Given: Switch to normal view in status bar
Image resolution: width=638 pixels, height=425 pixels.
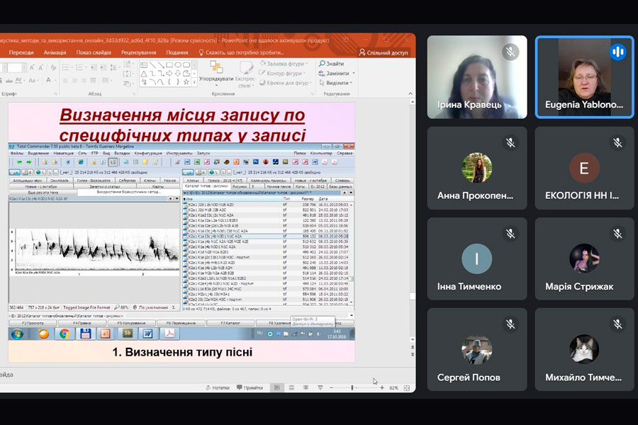Looking at the screenshot, I should [277, 387].
